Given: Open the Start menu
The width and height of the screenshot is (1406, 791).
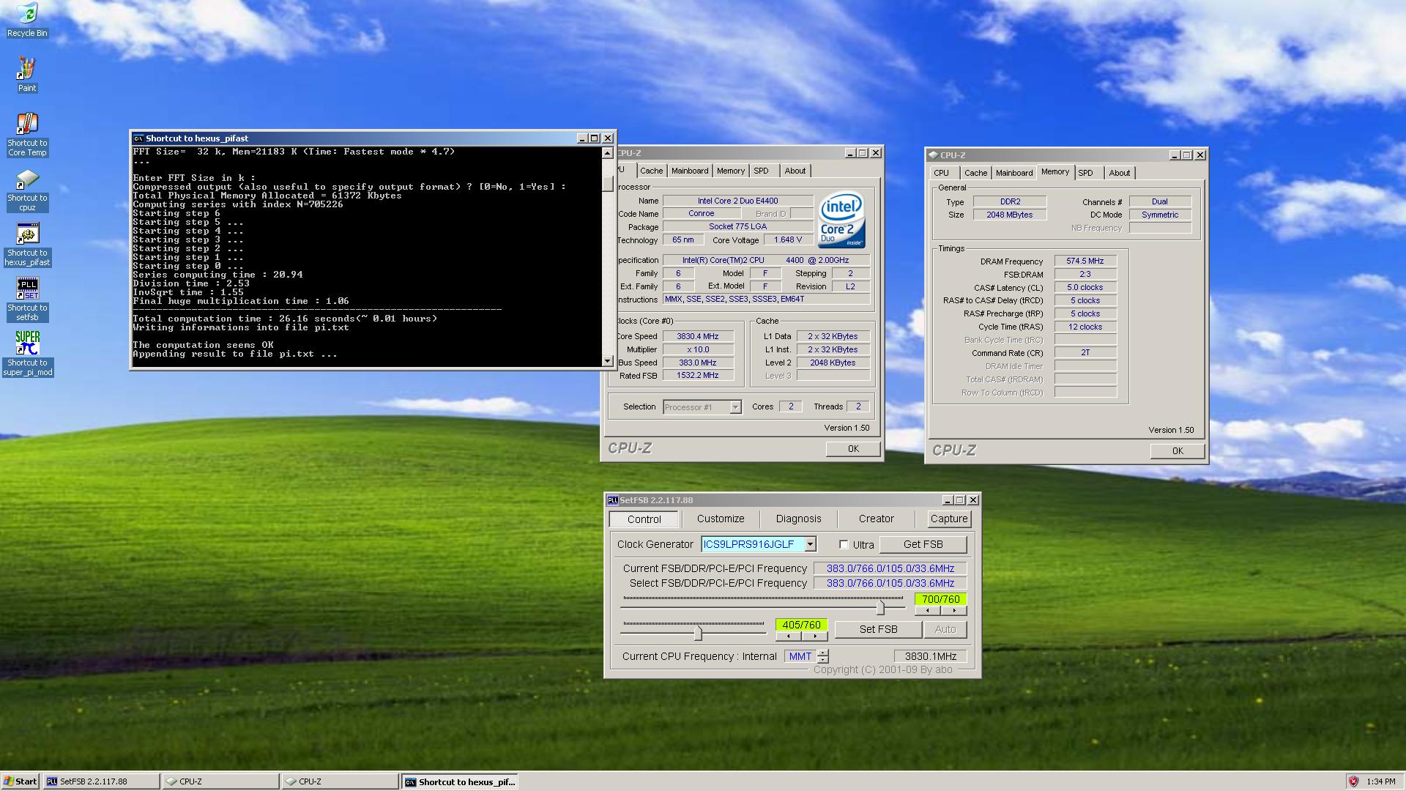Looking at the screenshot, I should pyautogui.click(x=21, y=781).
